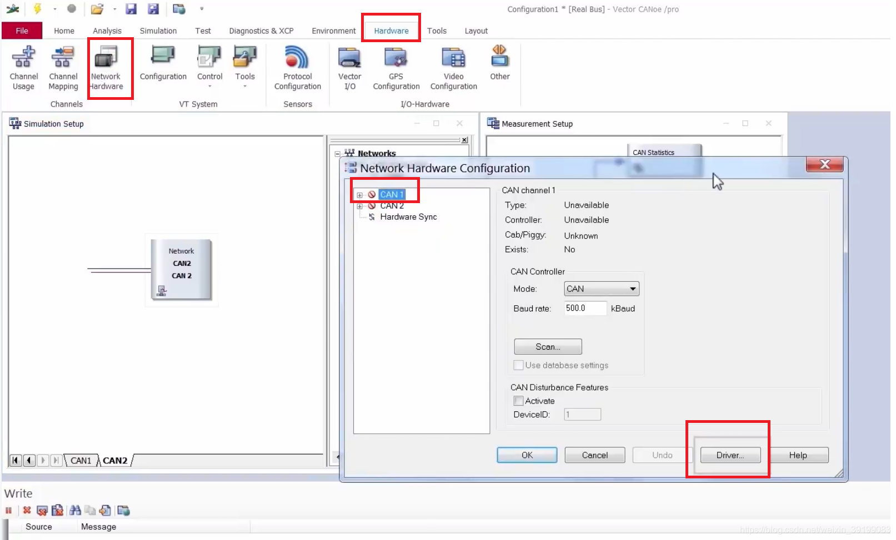Screen dimensions: 896x540
Task: Open the Channel Mapping tool
Action: (63, 68)
